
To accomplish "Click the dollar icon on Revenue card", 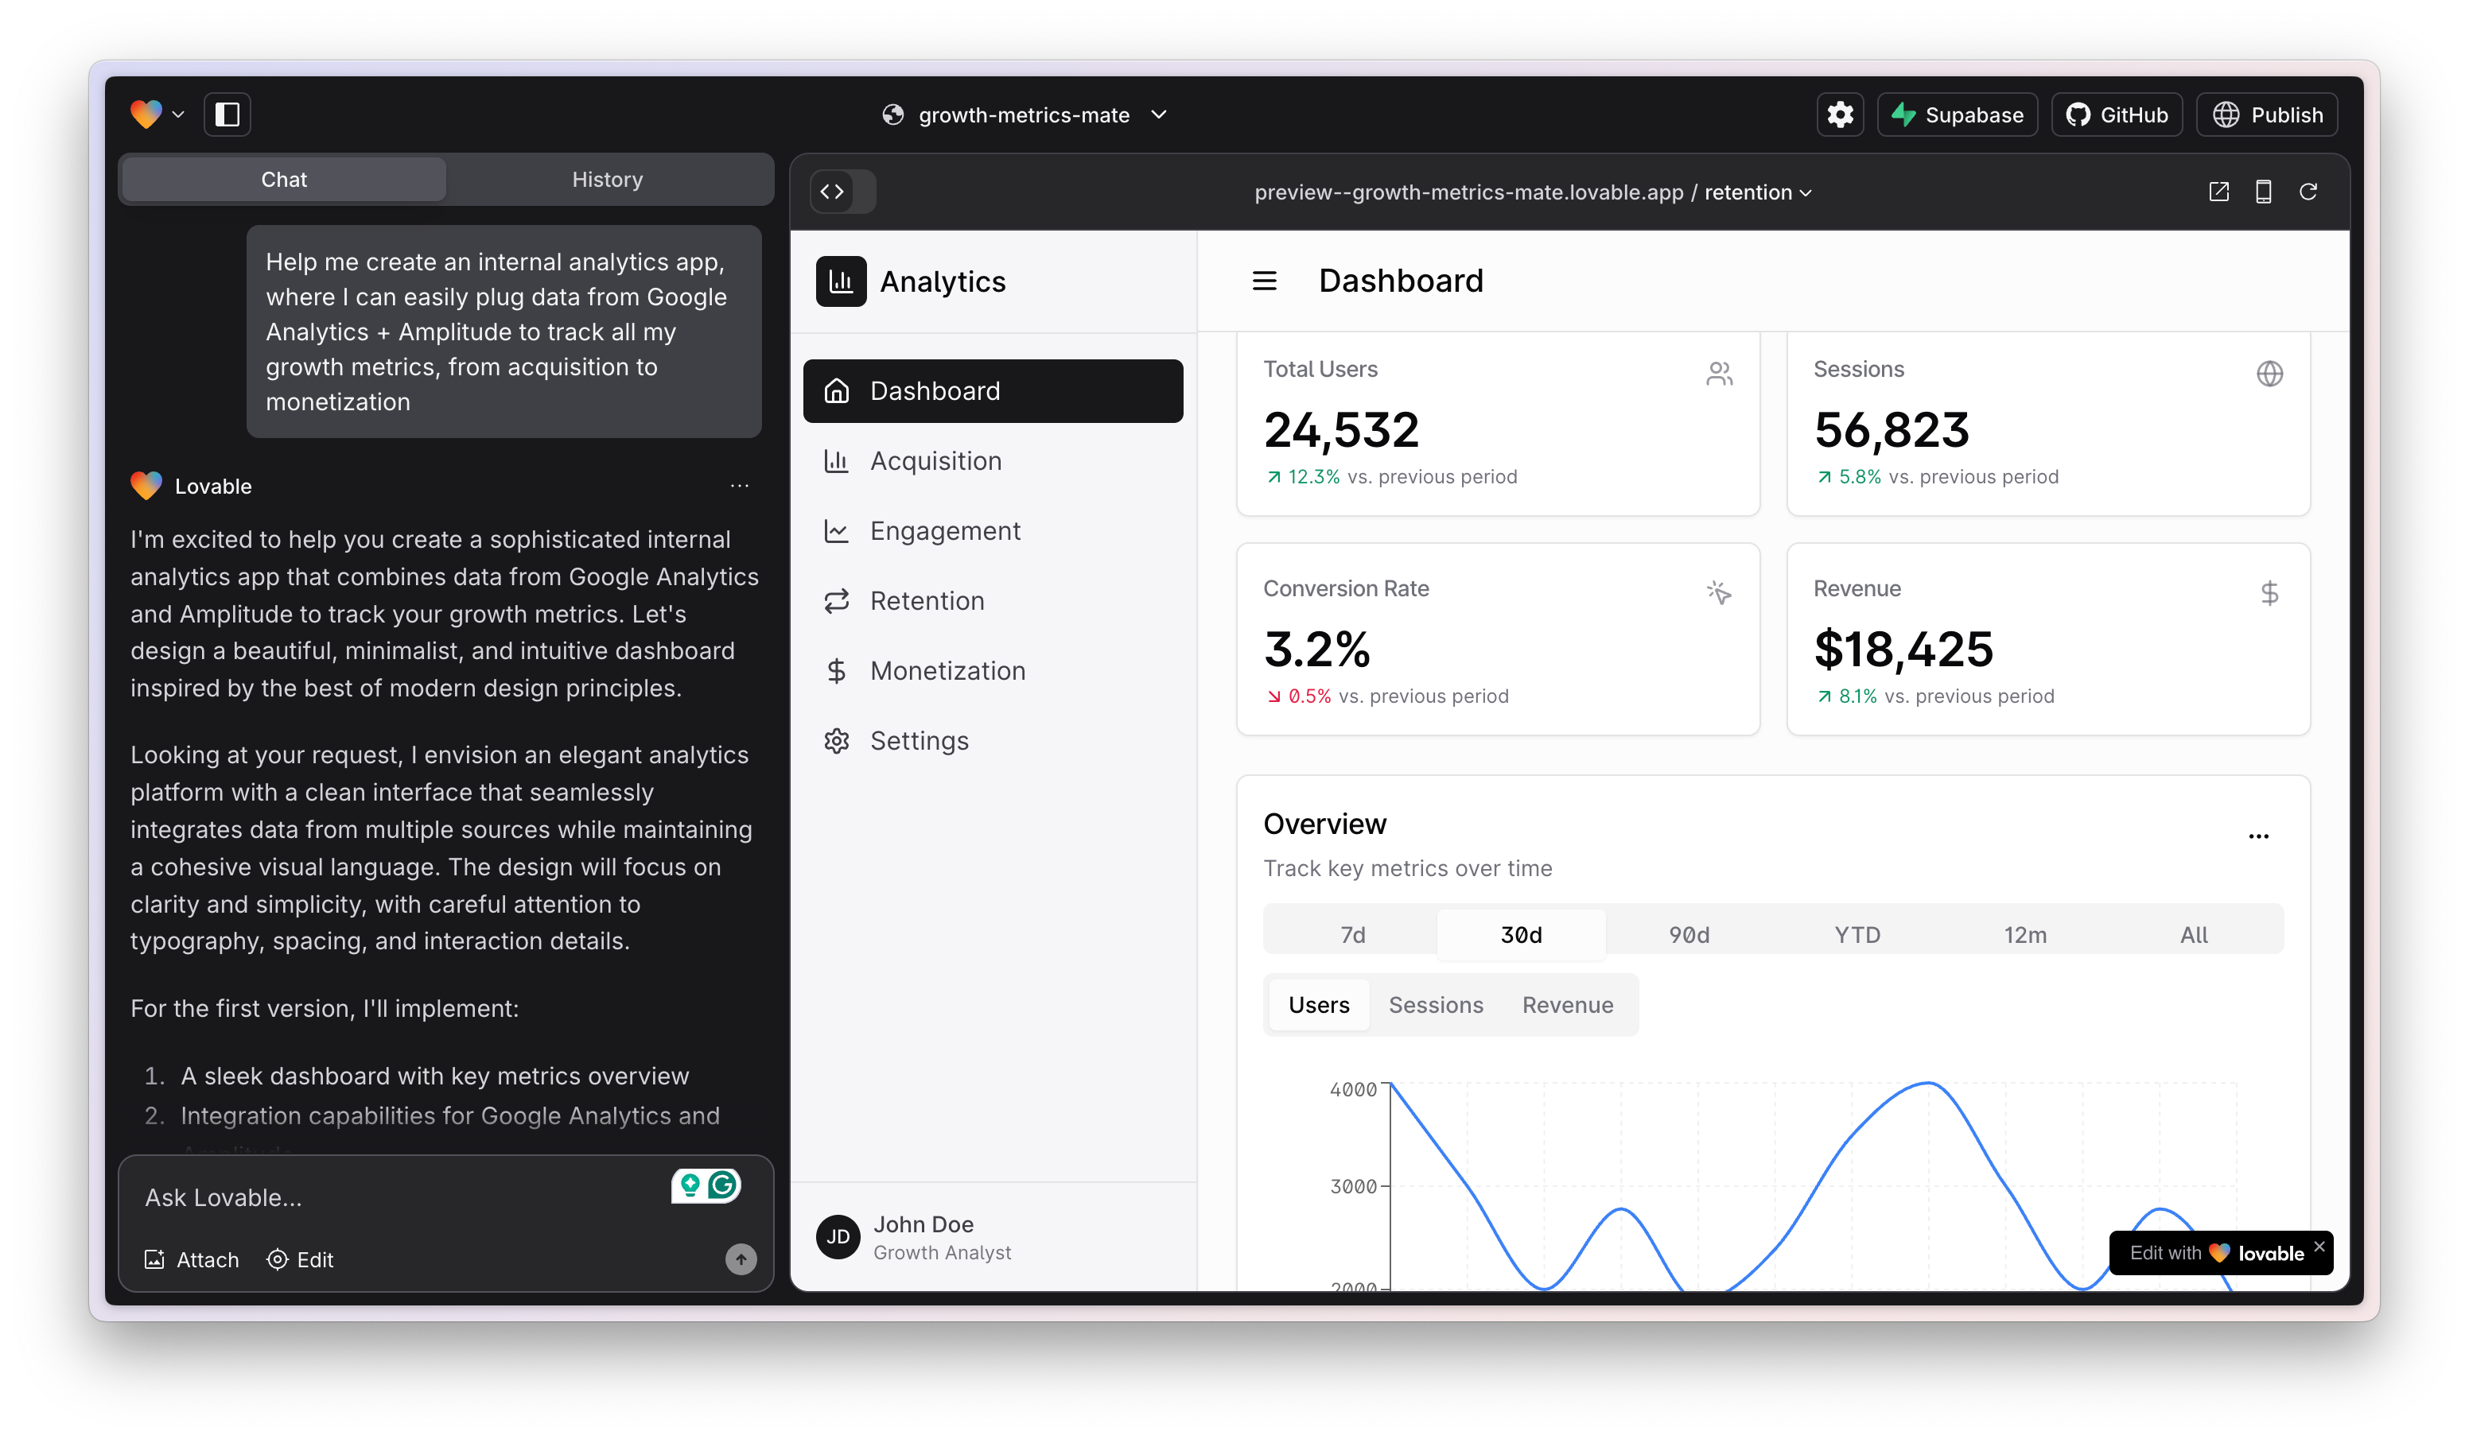I will [2269, 592].
